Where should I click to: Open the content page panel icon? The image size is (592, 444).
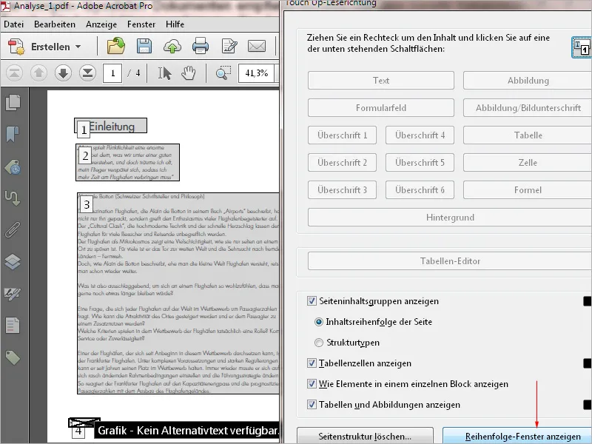[13, 326]
